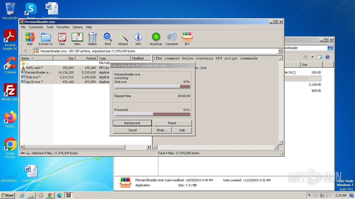Sort file list by Size column
Image resolution: width=355 pixels, height=199 pixels.
pos(64,58)
